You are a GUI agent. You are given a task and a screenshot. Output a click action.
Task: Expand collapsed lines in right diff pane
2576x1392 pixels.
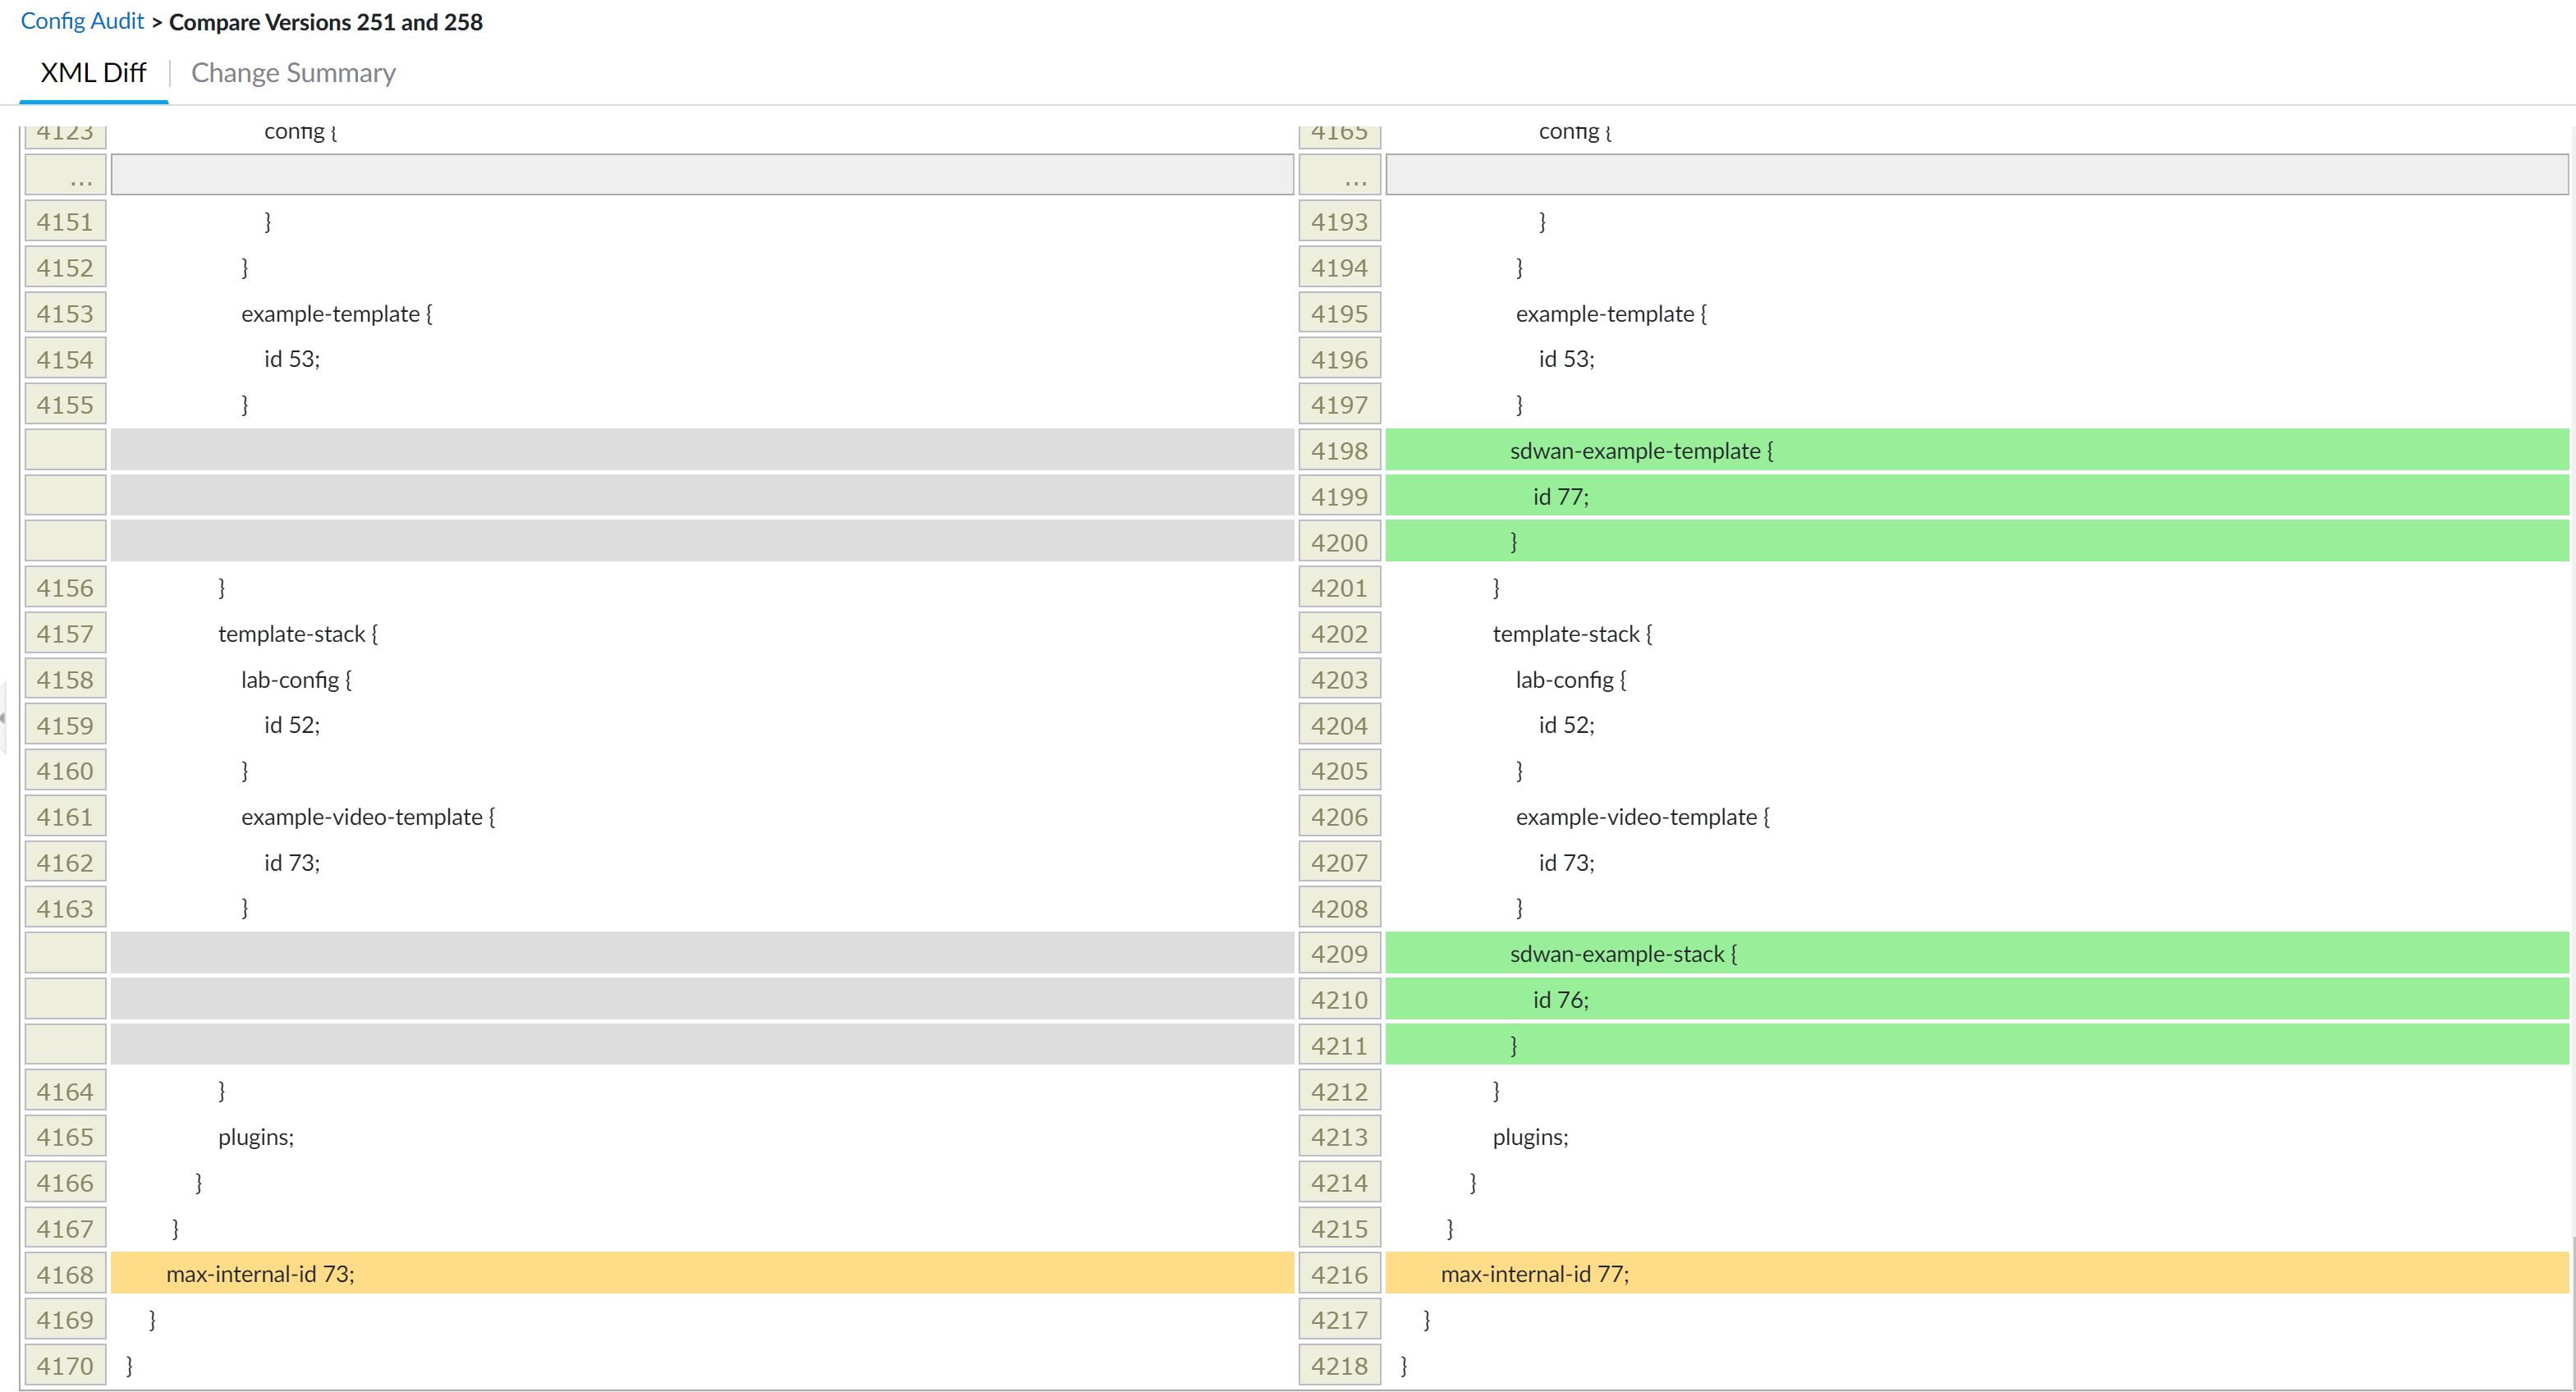click(1976, 175)
